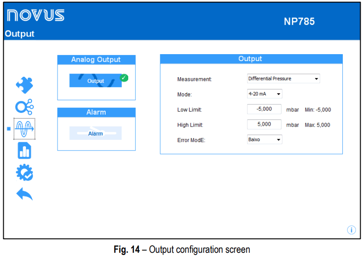Click the 'NP785' model title
Viewport: 364px width, 257px height.
pyautogui.click(x=299, y=22)
